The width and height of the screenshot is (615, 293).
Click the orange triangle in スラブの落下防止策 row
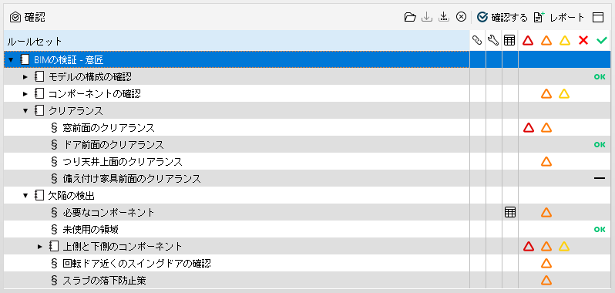546,280
